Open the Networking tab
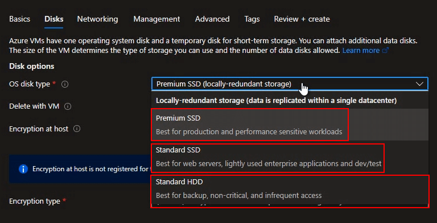Image resolution: width=437 pixels, height=223 pixels. pos(97,19)
